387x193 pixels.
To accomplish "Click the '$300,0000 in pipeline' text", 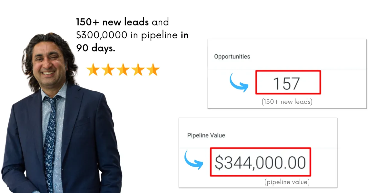I will tap(127, 35).
